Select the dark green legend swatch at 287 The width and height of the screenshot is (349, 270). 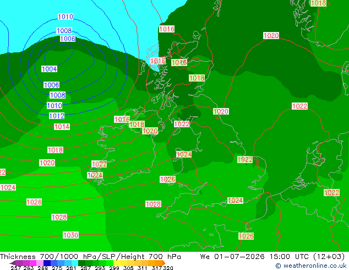coord(81,263)
